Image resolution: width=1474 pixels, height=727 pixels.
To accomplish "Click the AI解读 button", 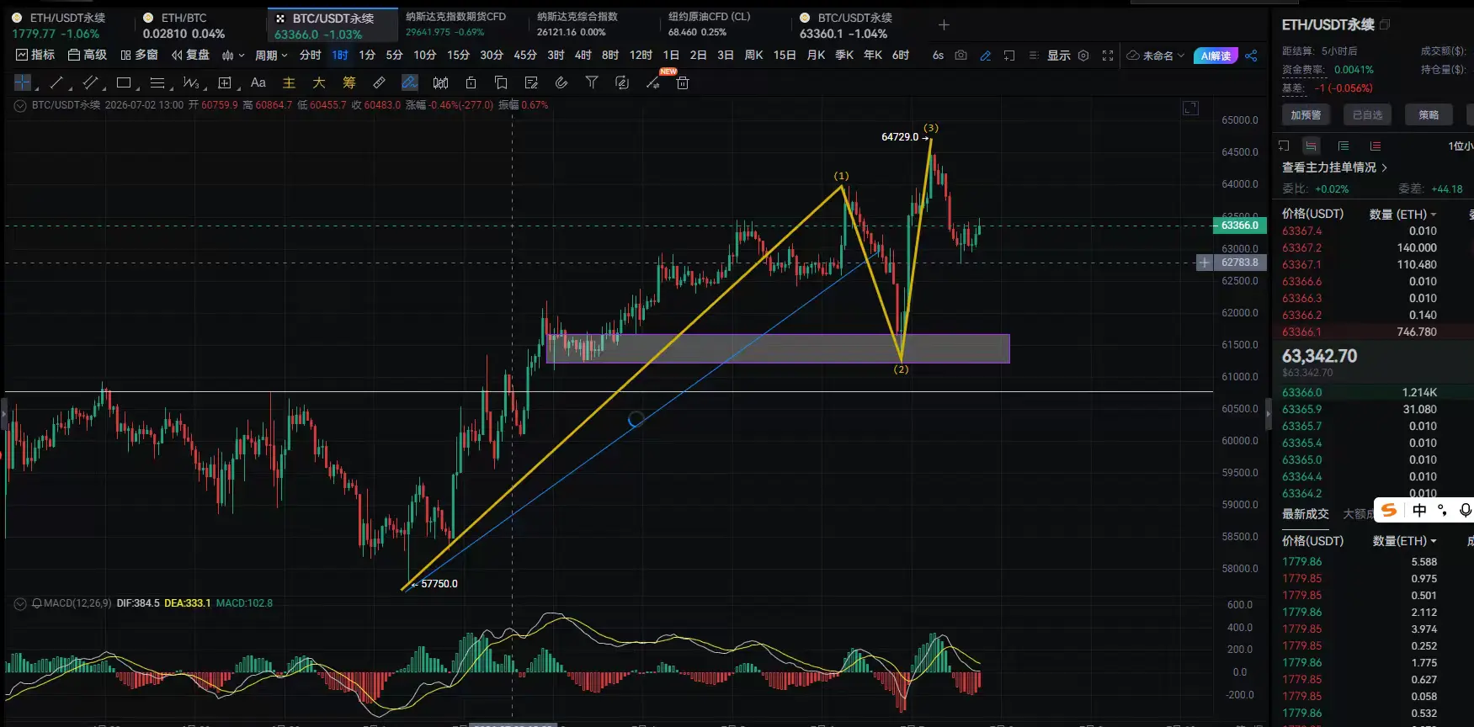I will click(x=1216, y=56).
